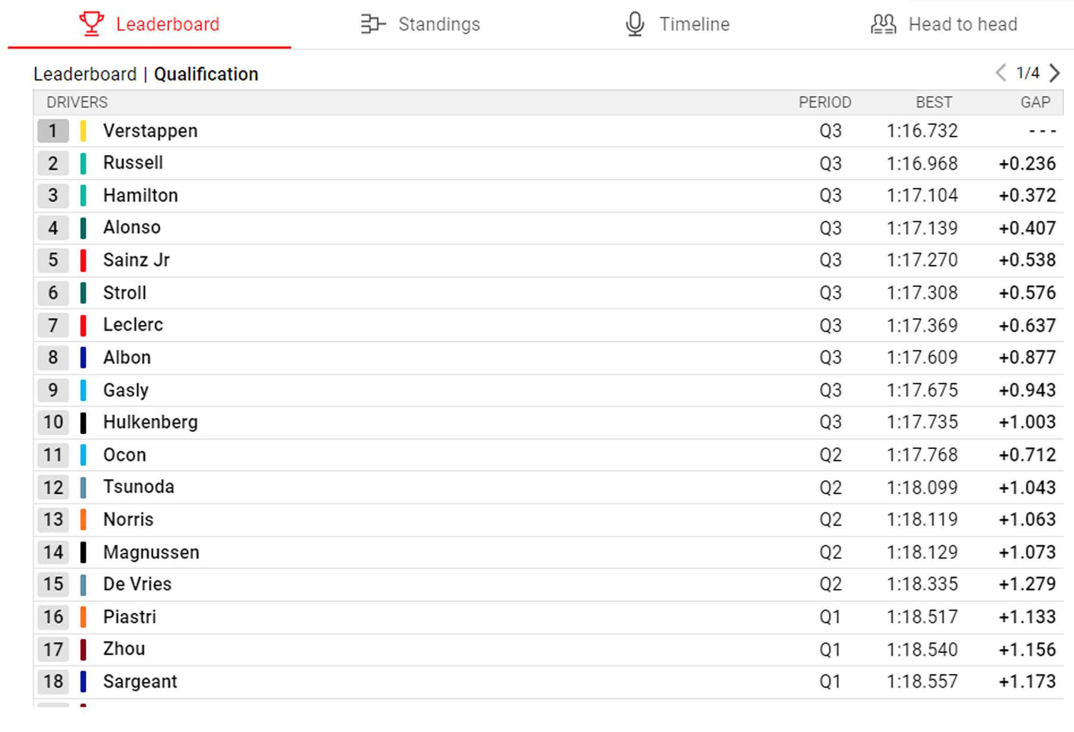The image size is (1074, 732).
Task: Click Sainz Jr's red team color bar
Action: pyautogui.click(x=83, y=260)
